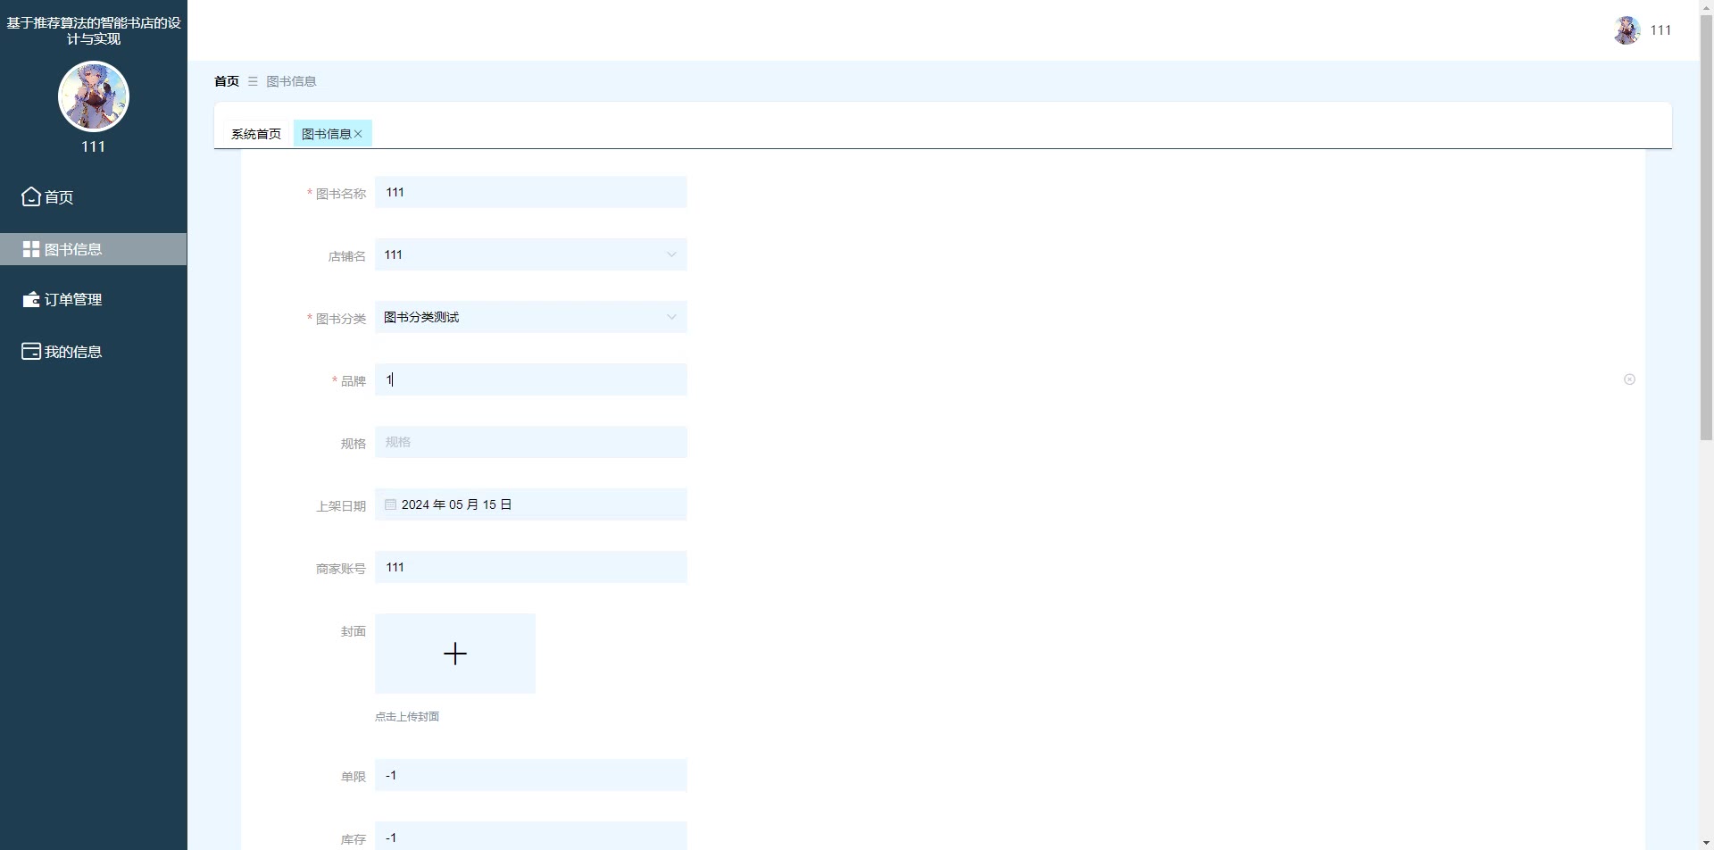Focus the 品牌 input field

click(x=530, y=379)
